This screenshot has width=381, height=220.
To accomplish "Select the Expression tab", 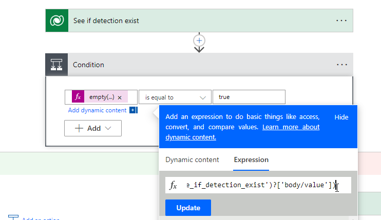I will point(251,160).
